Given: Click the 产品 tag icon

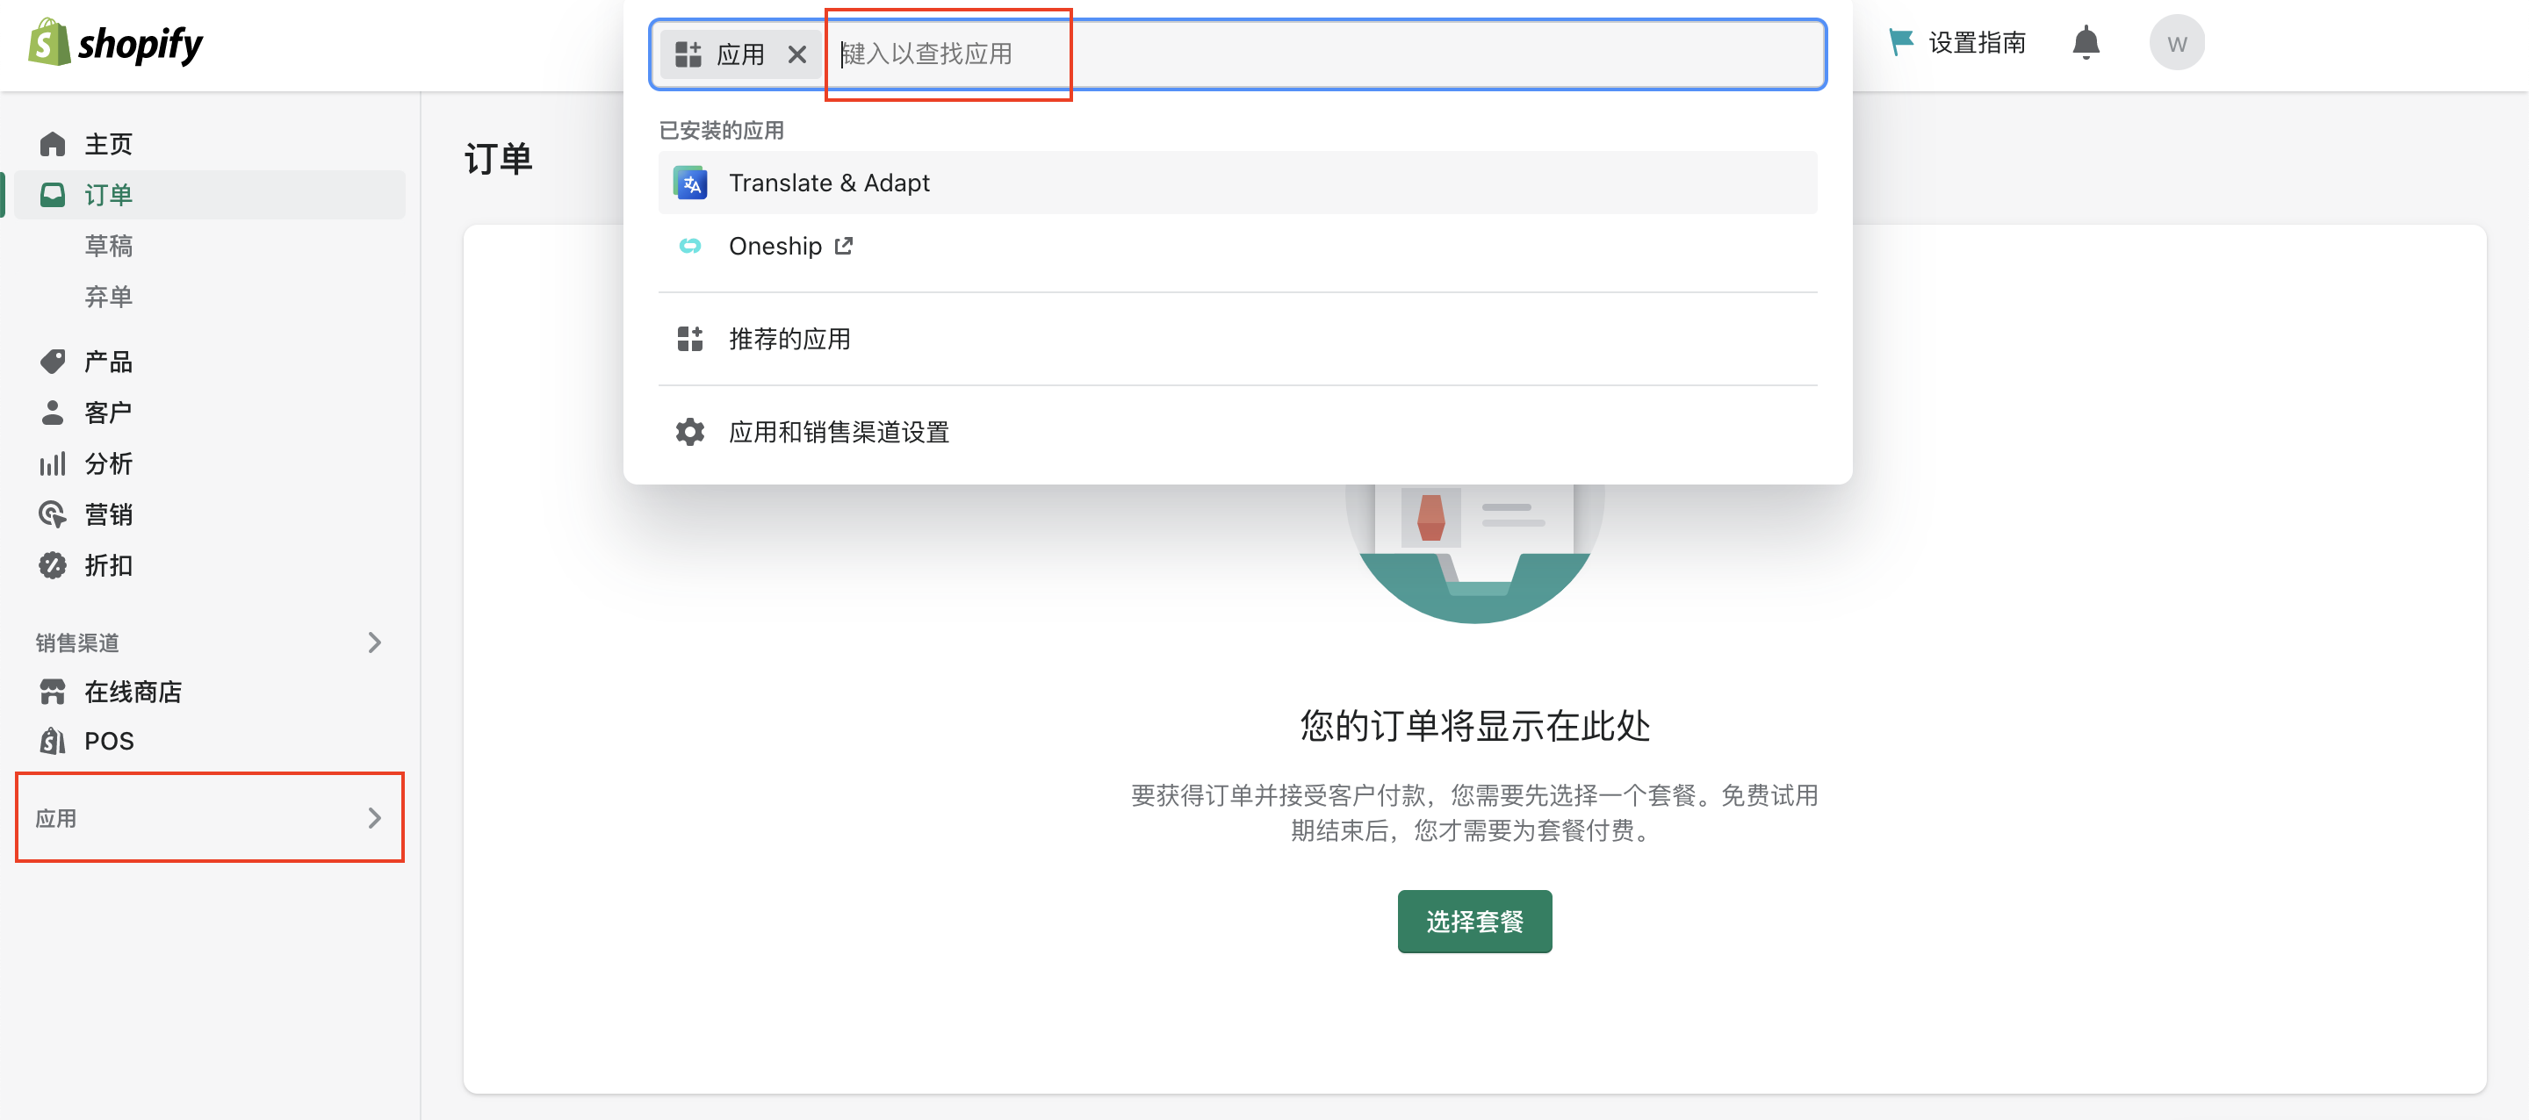Looking at the screenshot, I should pyautogui.click(x=52, y=362).
